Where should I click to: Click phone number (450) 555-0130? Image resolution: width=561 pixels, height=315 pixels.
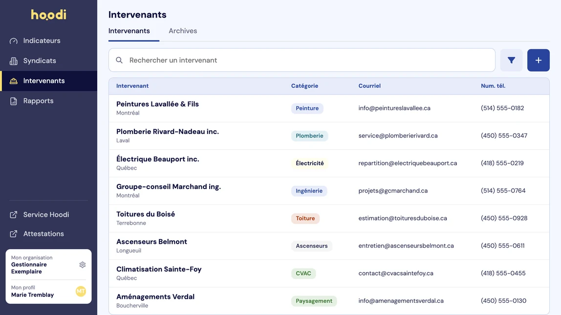coord(503,301)
